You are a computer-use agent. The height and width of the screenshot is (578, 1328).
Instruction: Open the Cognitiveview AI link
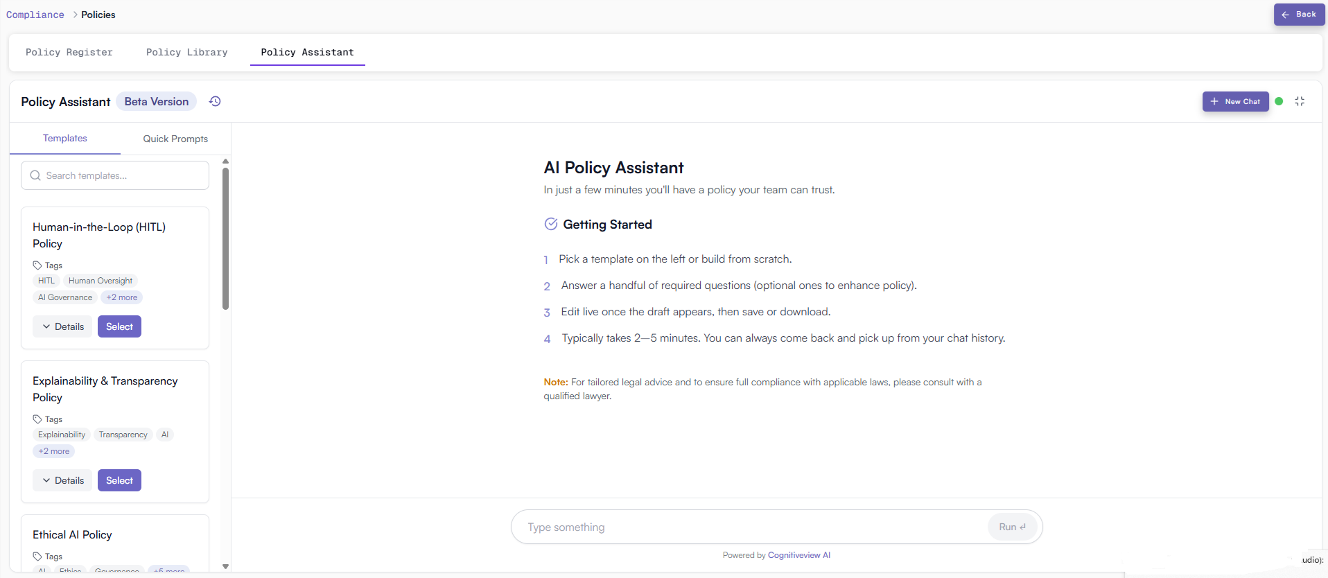tap(798, 554)
